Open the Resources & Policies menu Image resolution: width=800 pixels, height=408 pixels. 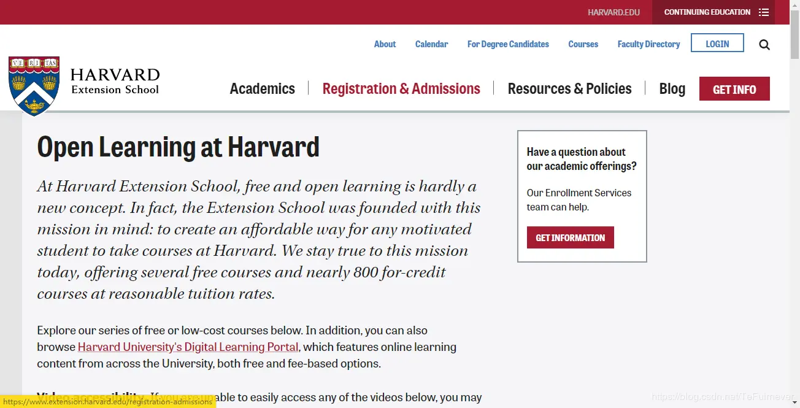pyautogui.click(x=569, y=89)
